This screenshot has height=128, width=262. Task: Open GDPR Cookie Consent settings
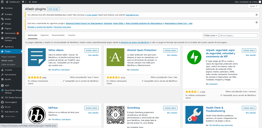pos(11,39)
